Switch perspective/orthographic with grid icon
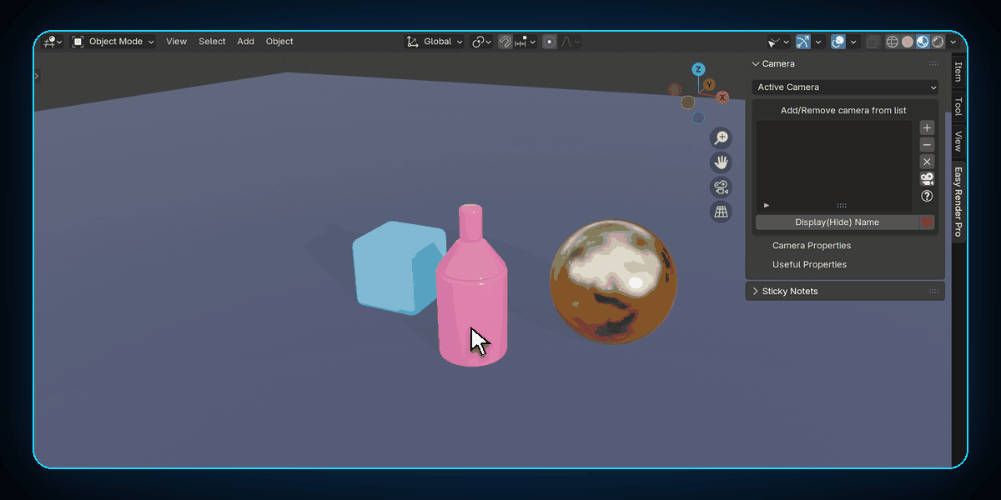This screenshot has height=500, width=1001. tap(721, 211)
